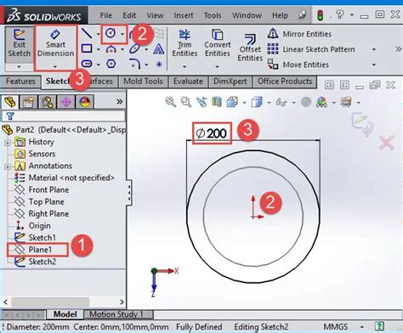Open the DisplayManager tab

pyautogui.click(x=85, y=102)
